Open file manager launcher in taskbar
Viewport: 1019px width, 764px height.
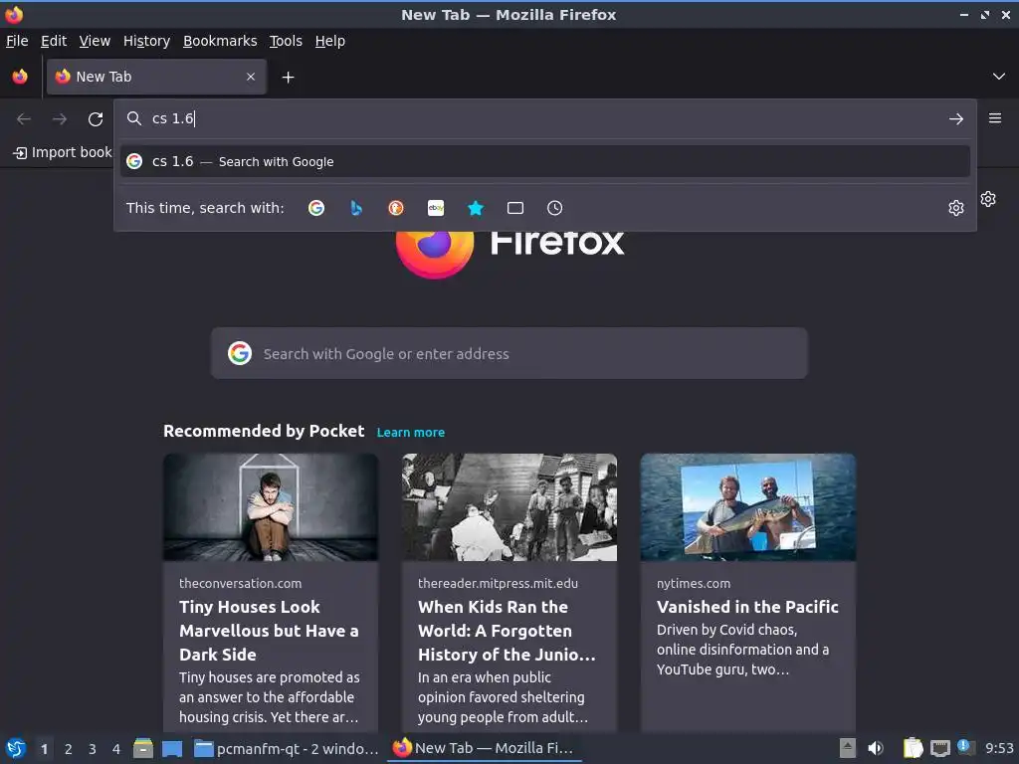click(x=143, y=749)
